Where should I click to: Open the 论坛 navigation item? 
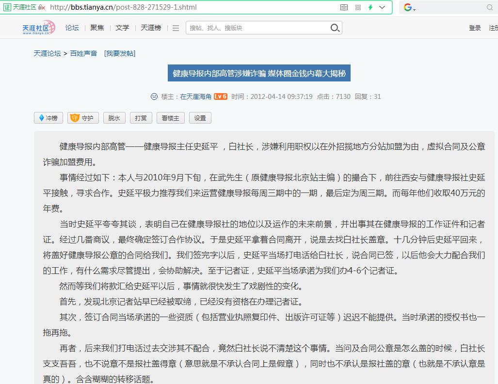[x=72, y=28]
